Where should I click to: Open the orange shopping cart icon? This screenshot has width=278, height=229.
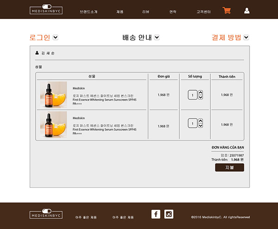click(x=227, y=11)
